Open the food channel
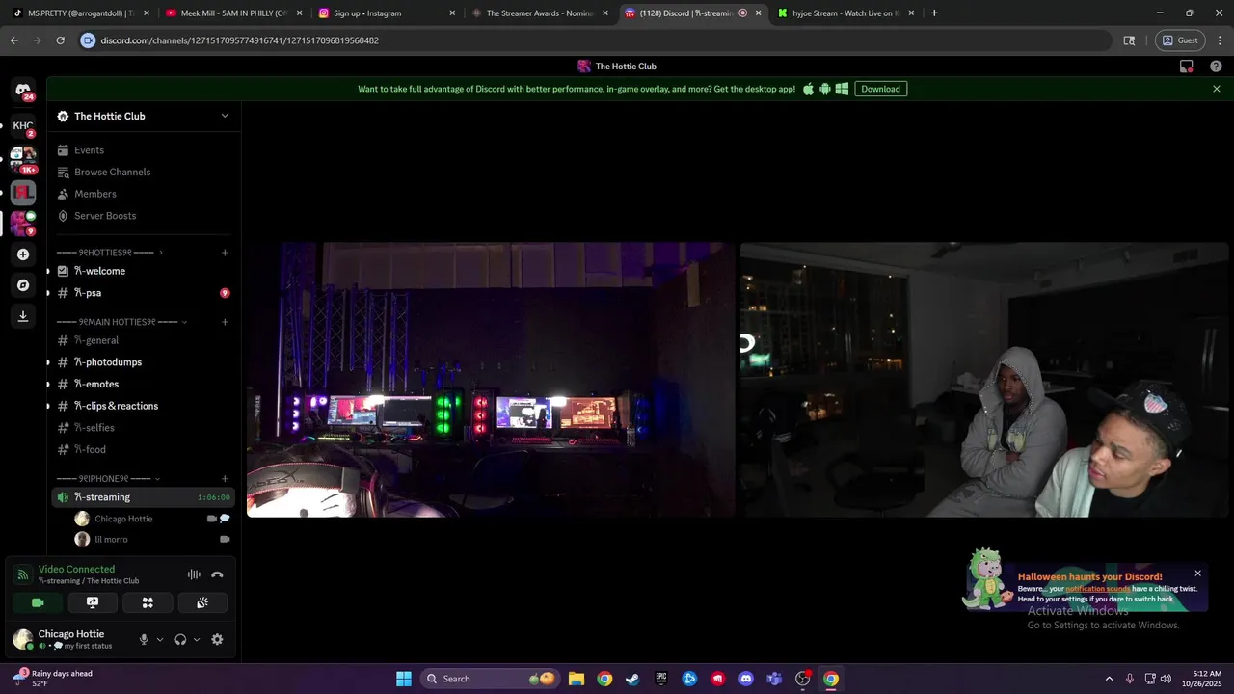1234x694 pixels. pos(143,449)
